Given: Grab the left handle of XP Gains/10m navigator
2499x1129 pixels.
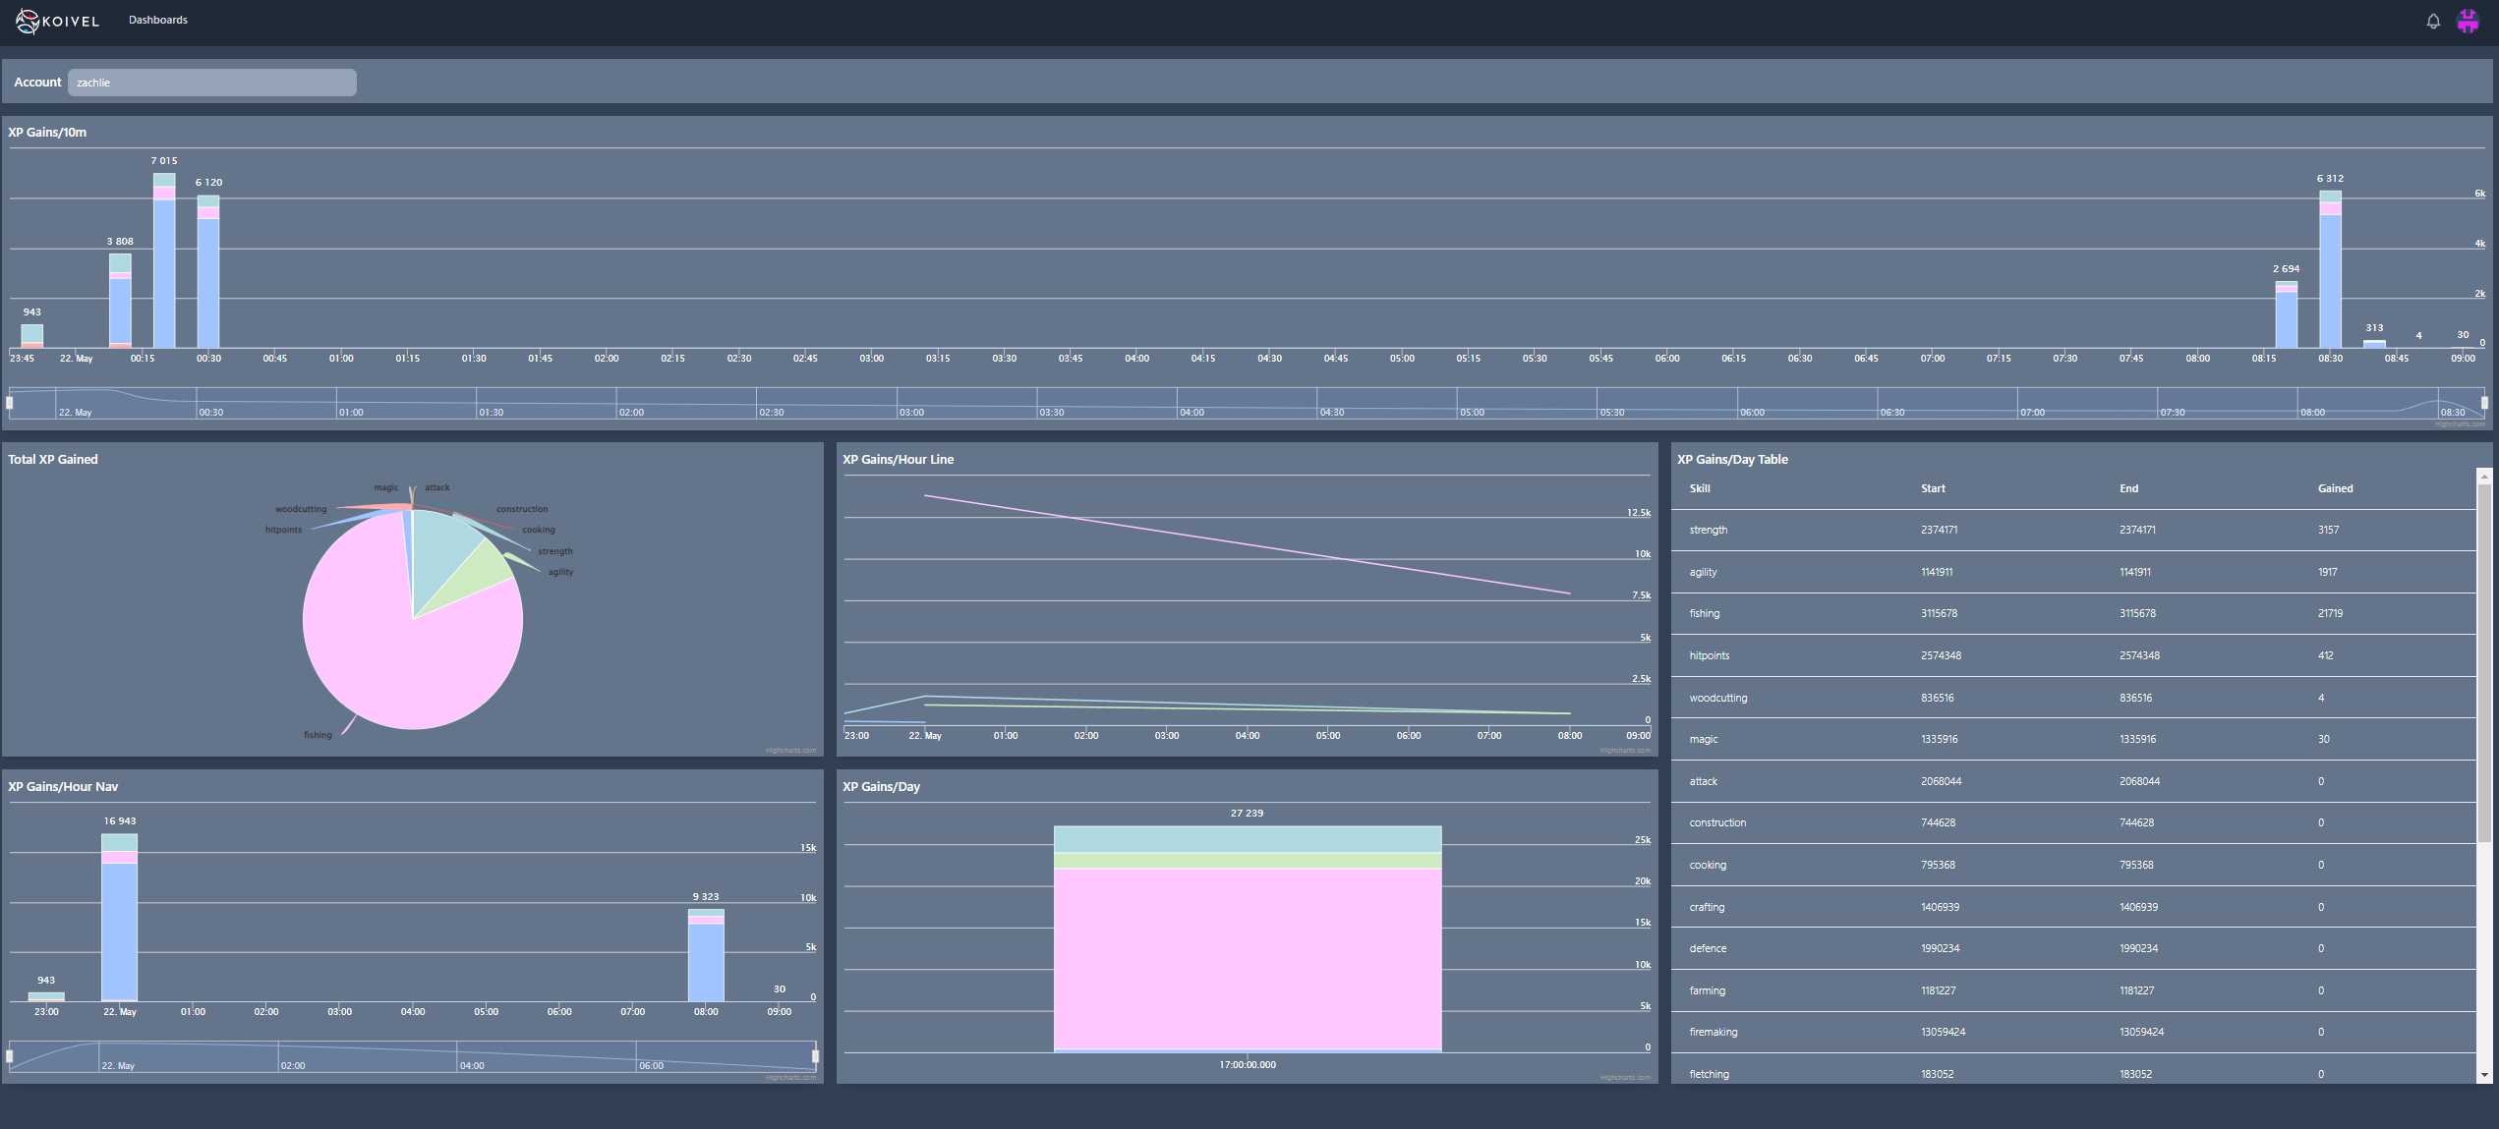Looking at the screenshot, I should [x=10, y=403].
